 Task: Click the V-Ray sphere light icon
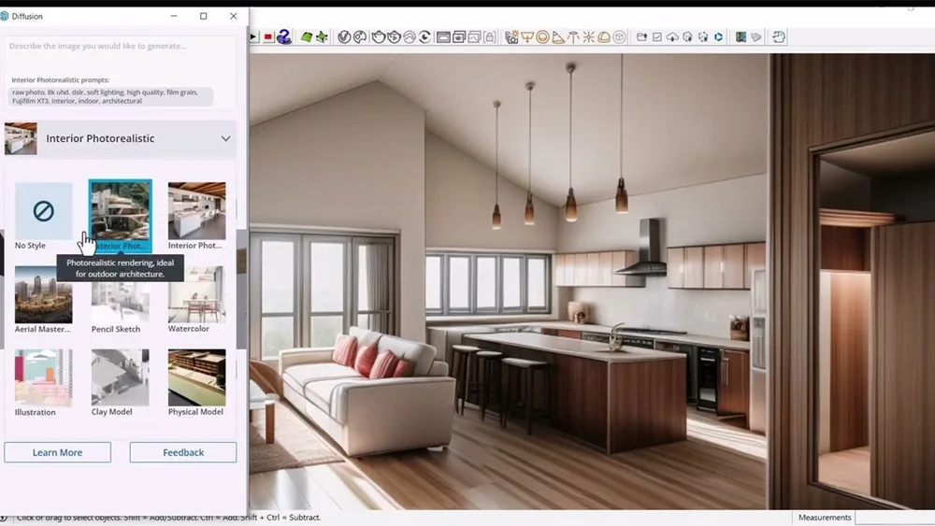[x=542, y=37]
